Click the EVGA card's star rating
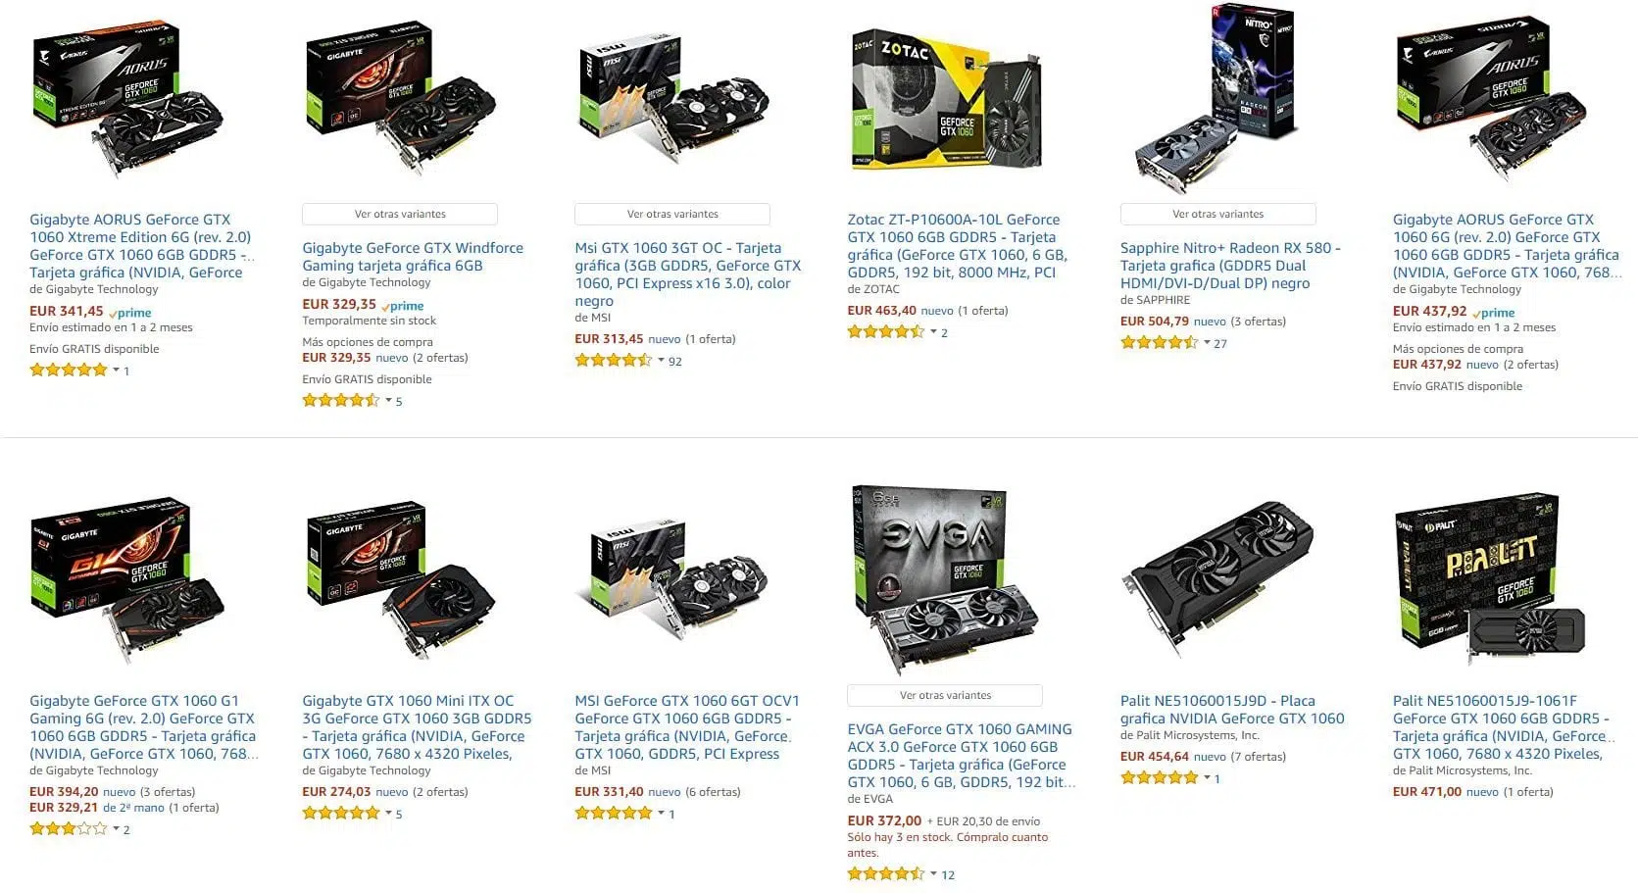 pos(885,874)
